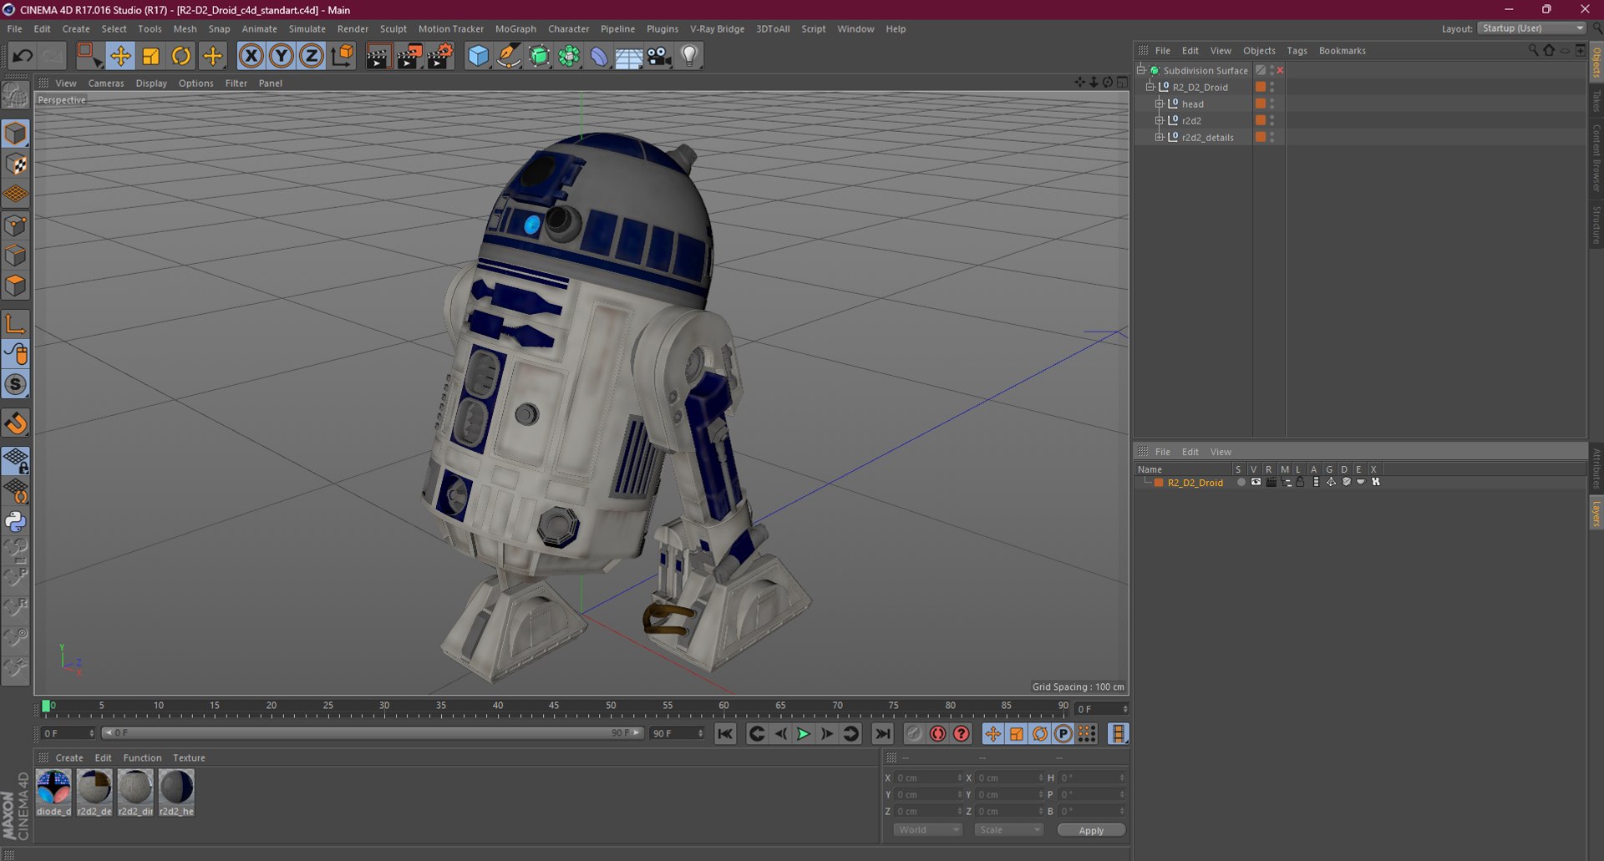Open Edit Render Settings

[x=439, y=56]
